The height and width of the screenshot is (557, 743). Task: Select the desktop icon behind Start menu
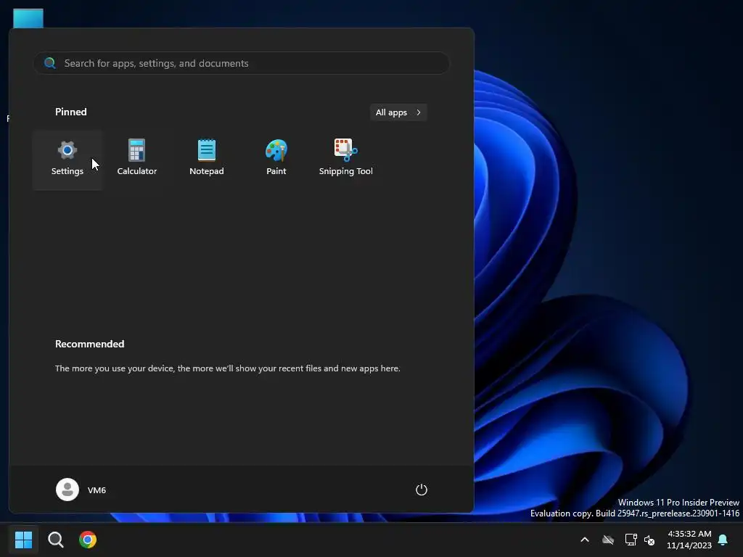28,18
